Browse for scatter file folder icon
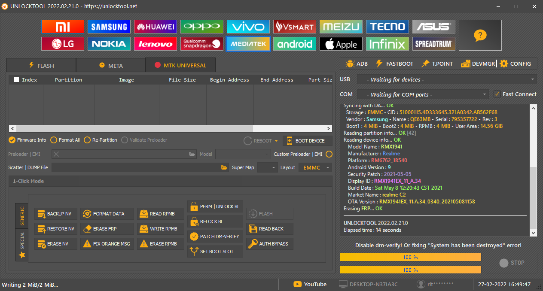 (x=224, y=167)
